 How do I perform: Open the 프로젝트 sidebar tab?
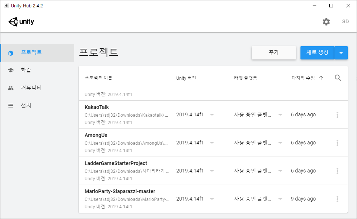click(38, 53)
